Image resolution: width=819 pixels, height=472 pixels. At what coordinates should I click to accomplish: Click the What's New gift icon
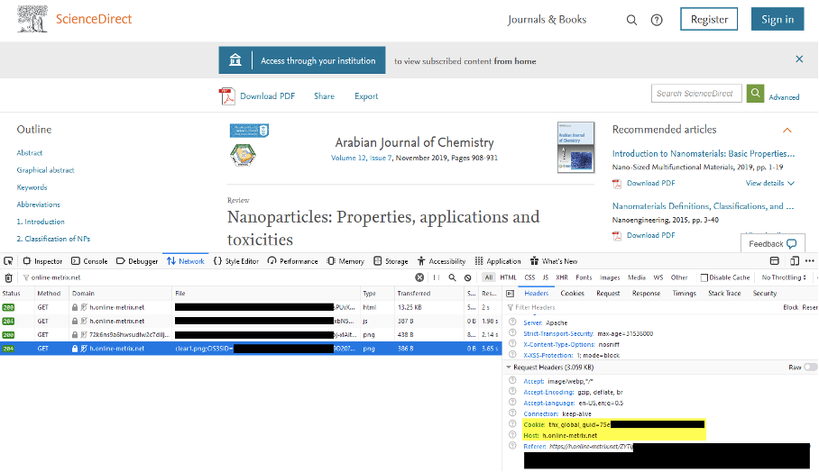point(534,261)
